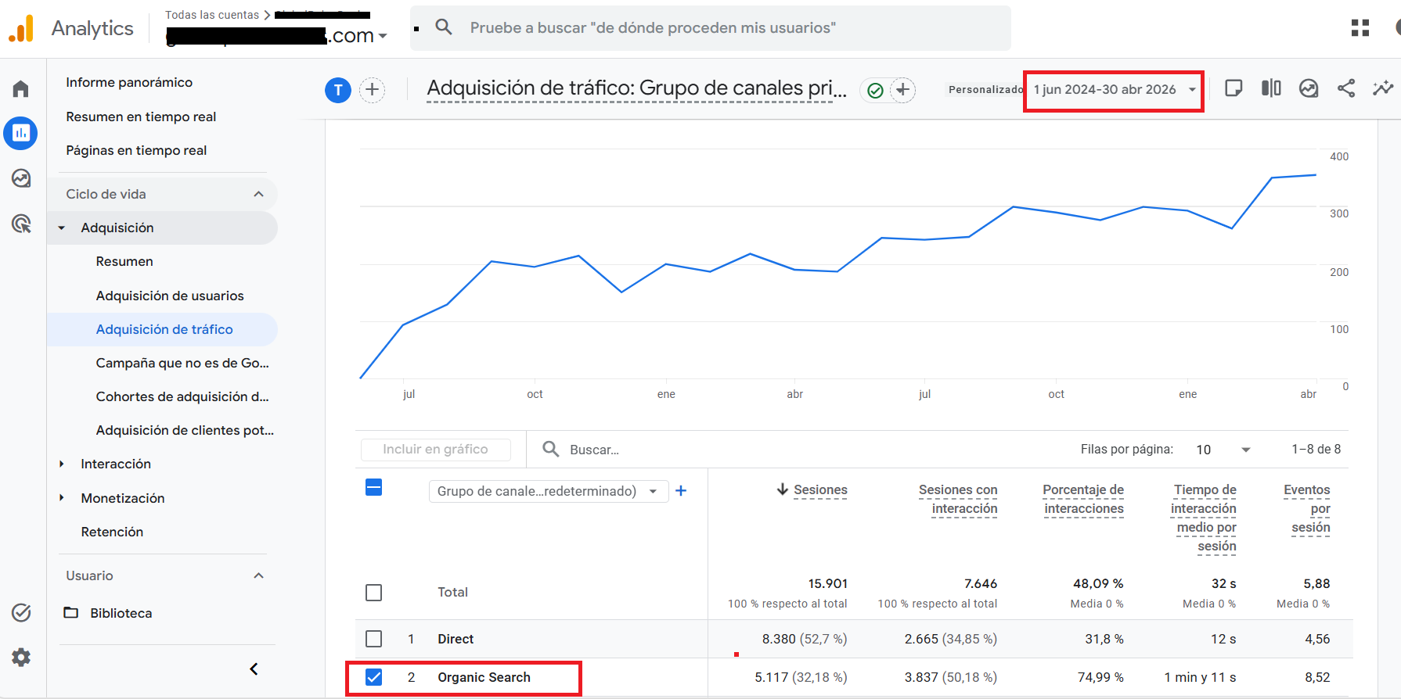Click Sesiones con interacción column header

click(958, 499)
